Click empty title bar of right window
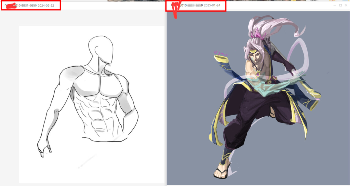 click(x=275, y=5)
